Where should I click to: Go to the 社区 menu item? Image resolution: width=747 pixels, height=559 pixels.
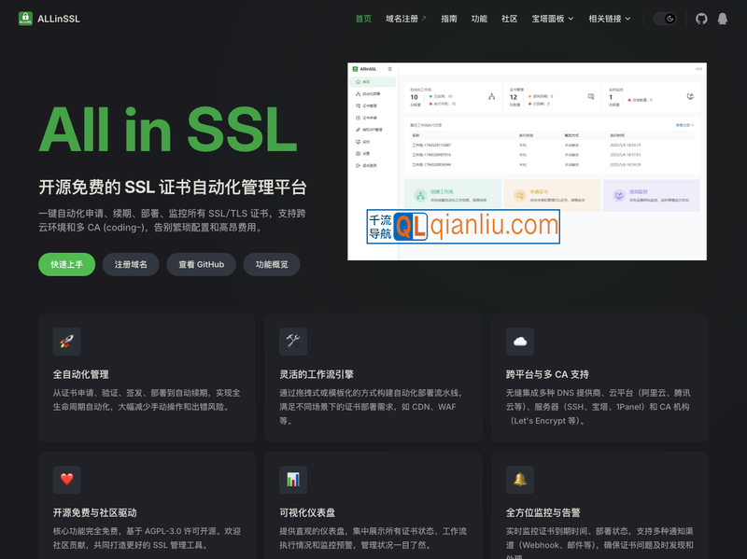coord(508,18)
